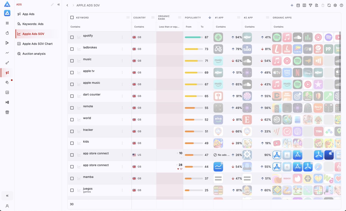Open the wrench tools icon in the left rail

pos(7,82)
